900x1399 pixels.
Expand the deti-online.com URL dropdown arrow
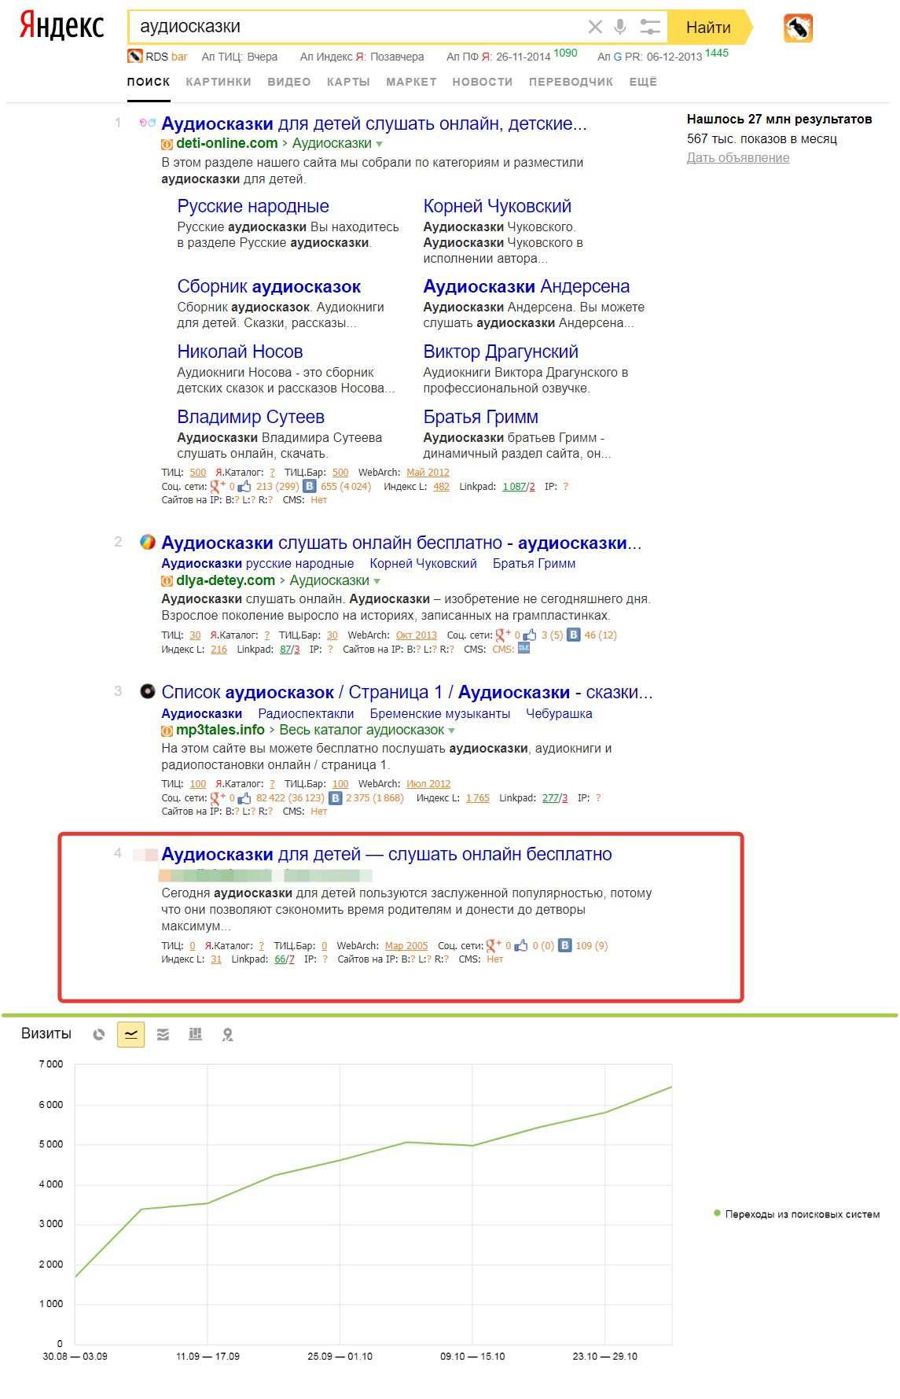click(x=380, y=144)
